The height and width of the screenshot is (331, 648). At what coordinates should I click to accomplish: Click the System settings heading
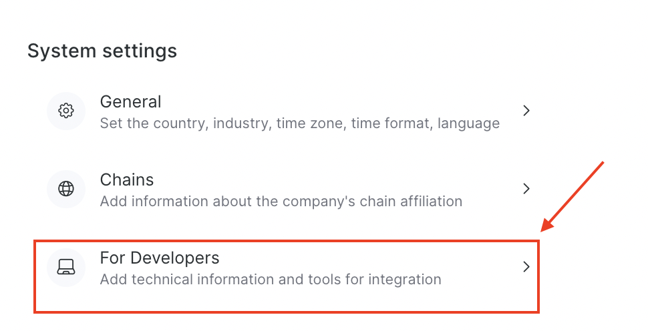(102, 51)
